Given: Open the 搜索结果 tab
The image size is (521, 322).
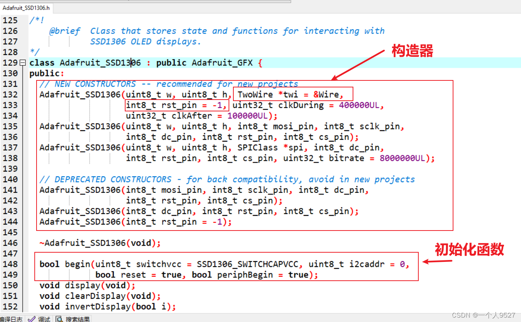Looking at the screenshot, I should [x=73, y=319].
